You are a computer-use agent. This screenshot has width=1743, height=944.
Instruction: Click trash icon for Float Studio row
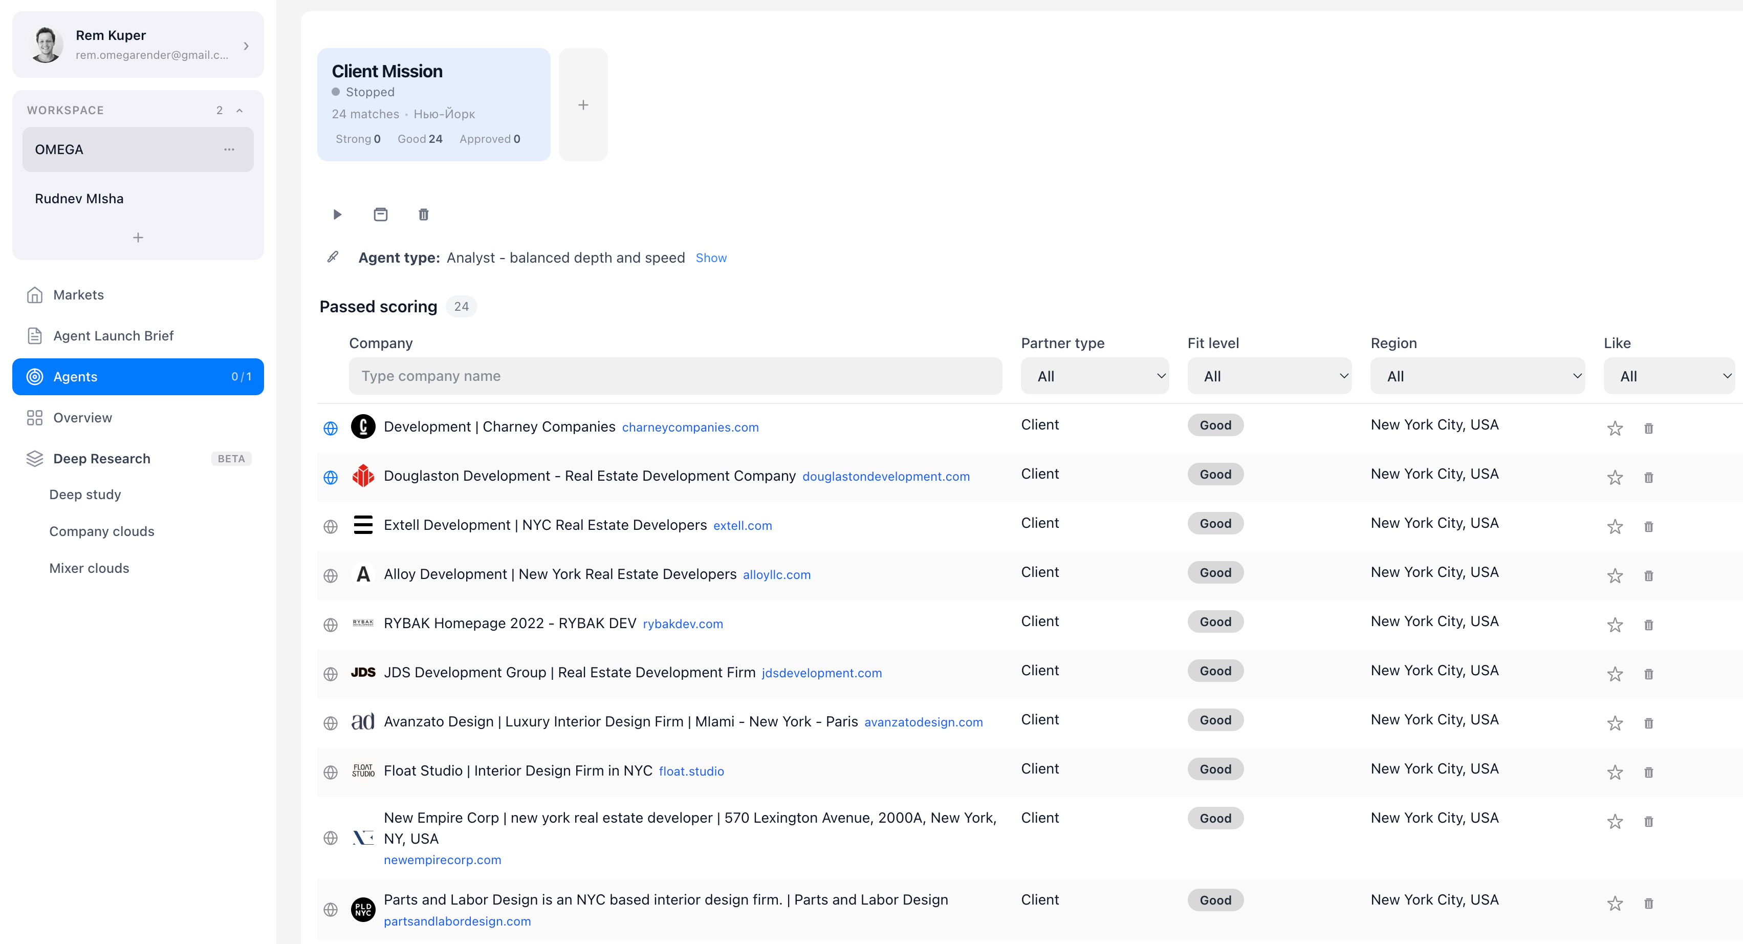click(x=1648, y=772)
